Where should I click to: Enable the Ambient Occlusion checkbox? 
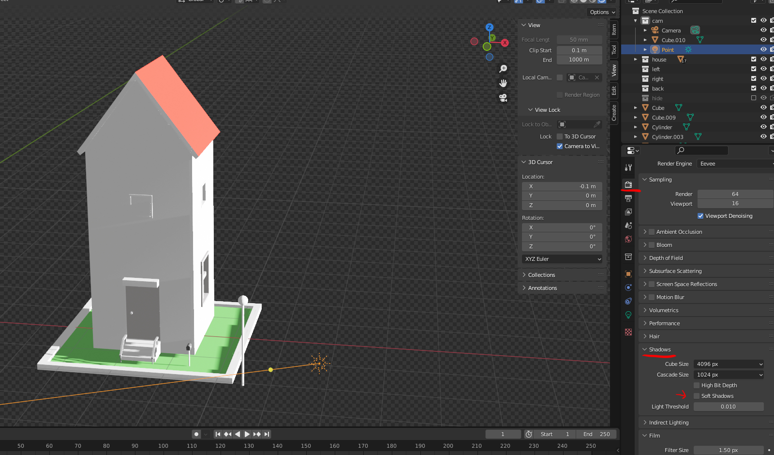click(652, 232)
